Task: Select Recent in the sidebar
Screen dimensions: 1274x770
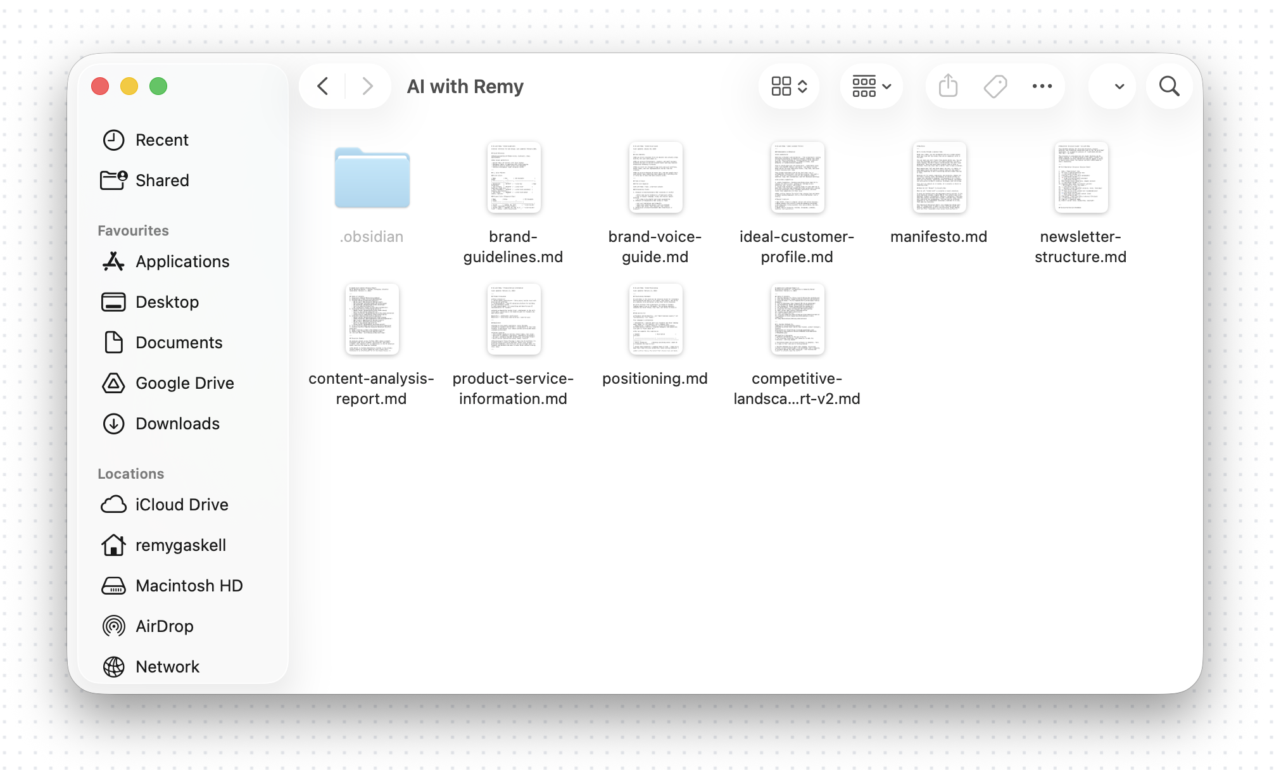Action: pos(161,140)
